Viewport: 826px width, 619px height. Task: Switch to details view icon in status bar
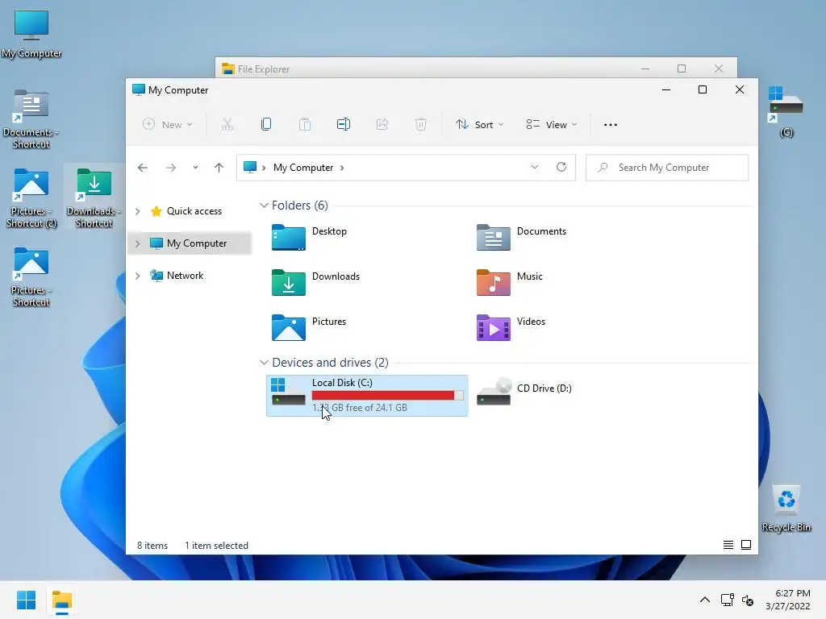pyautogui.click(x=728, y=545)
